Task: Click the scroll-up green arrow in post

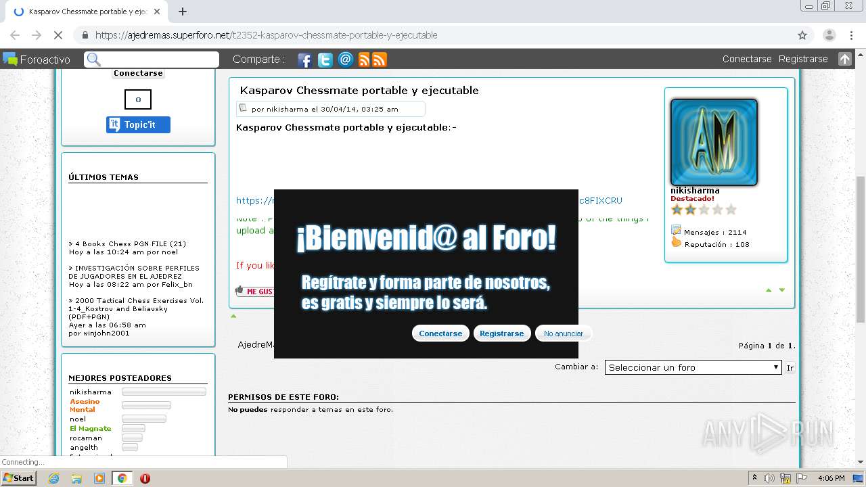Action: click(x=769, y=290)
